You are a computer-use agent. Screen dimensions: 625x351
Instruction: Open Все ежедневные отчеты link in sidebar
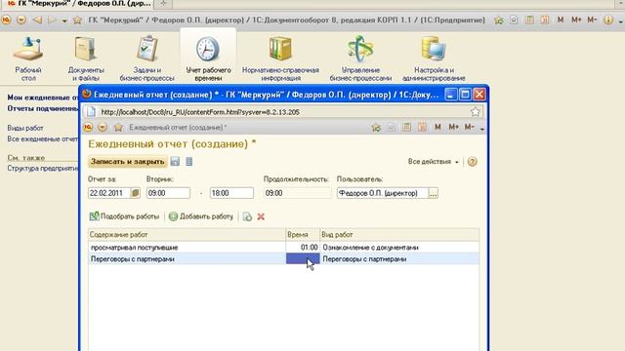pyautogui.click(x=43, y=138)
